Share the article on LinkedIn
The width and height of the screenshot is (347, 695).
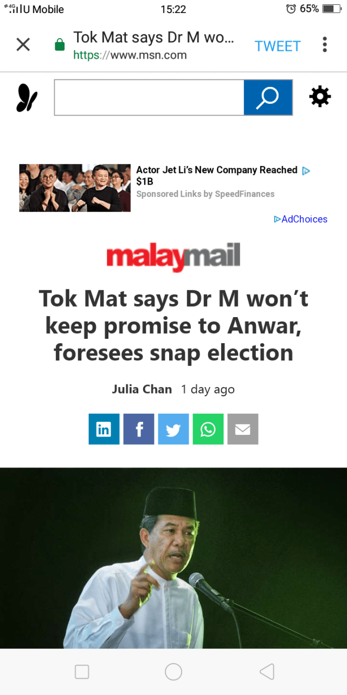pyautogui.click(x=104, y=429)
